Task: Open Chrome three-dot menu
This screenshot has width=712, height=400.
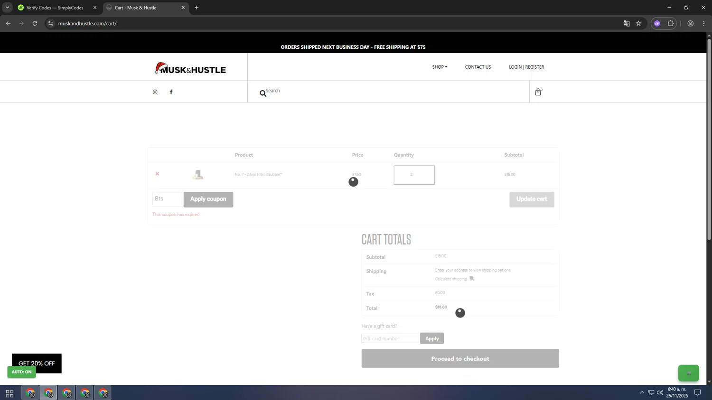Action: tap(704, 23)
